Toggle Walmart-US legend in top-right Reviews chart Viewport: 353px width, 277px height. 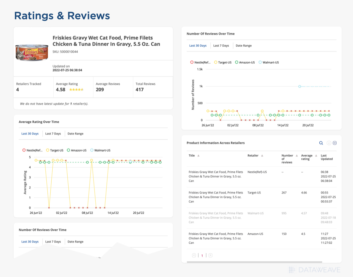tap(269, 62)
